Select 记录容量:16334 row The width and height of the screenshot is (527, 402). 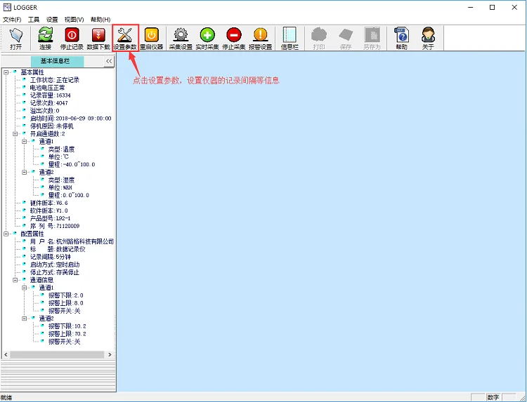(51, 95)
